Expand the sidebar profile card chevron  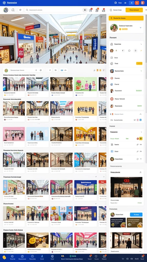[x=141, y=28]
